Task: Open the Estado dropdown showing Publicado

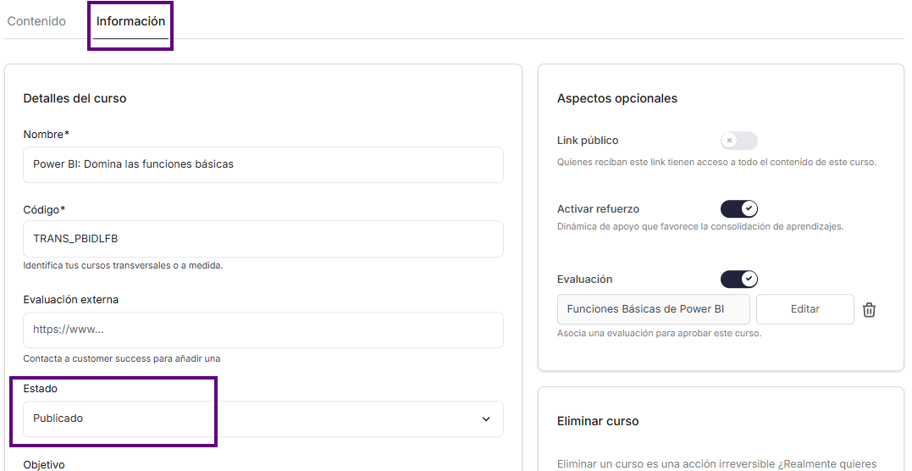Action: point(263,418)
